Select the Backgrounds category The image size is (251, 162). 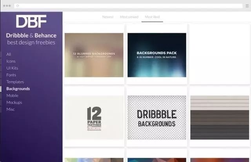(18, 89)
